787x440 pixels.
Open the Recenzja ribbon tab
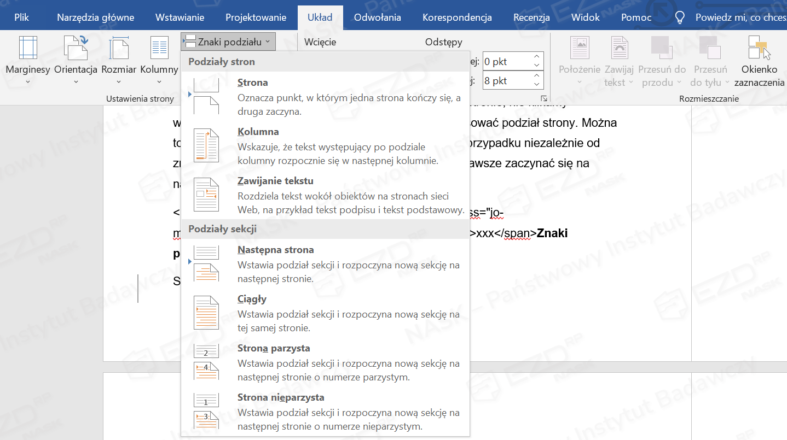[x=531, y=17]
